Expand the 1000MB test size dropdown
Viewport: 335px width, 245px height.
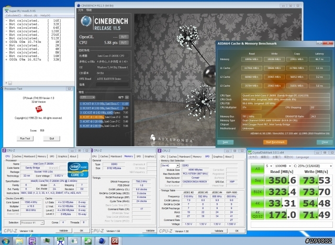click(283, 166)
